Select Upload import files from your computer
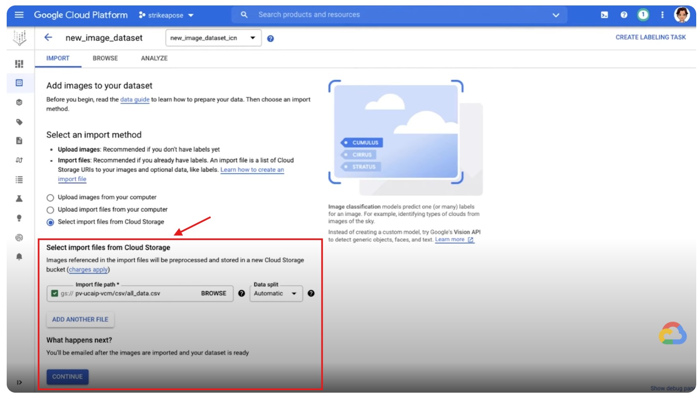The width and height of the screenshot is (700, 396). 51,210
